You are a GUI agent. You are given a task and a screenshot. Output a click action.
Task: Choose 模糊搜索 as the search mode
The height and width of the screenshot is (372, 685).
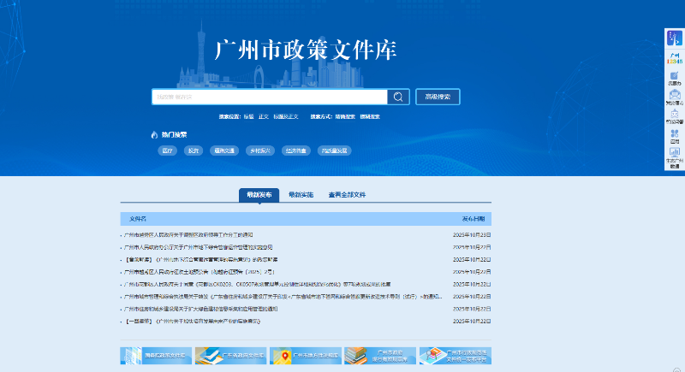(370, 116)
